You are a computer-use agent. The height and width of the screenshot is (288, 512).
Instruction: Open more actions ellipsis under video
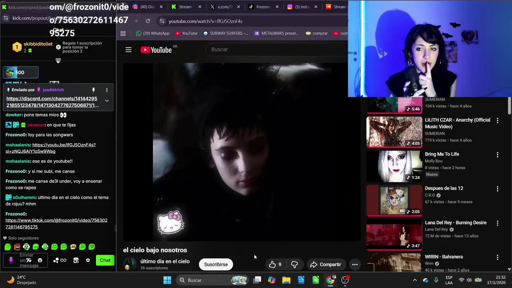pos(355,264)
